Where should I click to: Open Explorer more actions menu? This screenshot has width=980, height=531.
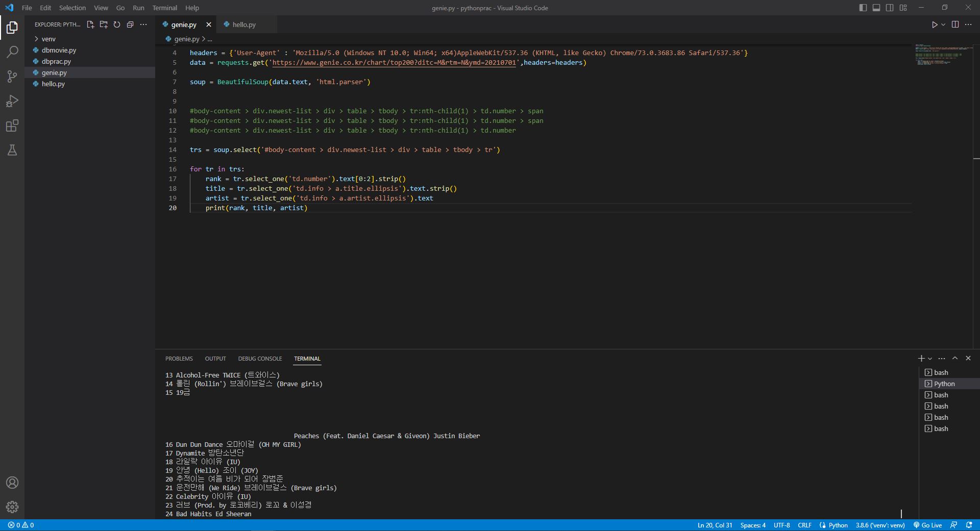coord(143,24)
